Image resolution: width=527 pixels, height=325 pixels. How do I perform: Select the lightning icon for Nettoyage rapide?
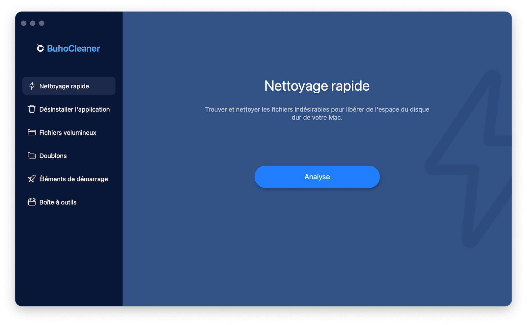click(x=32, y=86)
